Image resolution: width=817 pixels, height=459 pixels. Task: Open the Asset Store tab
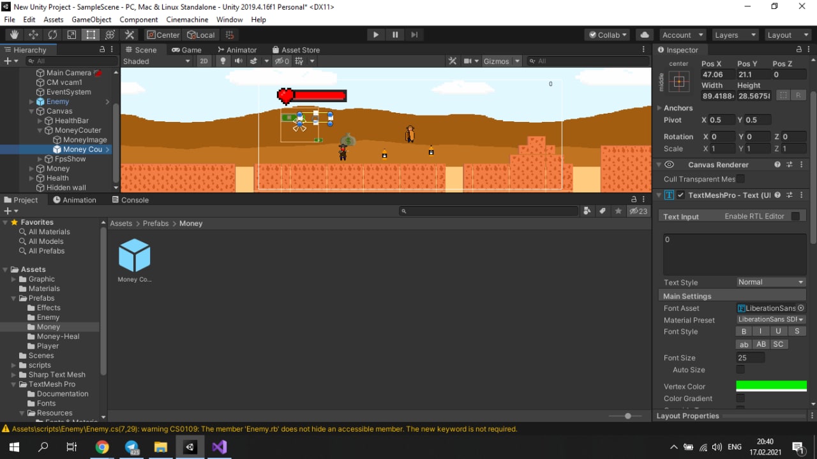coord(296,50)
